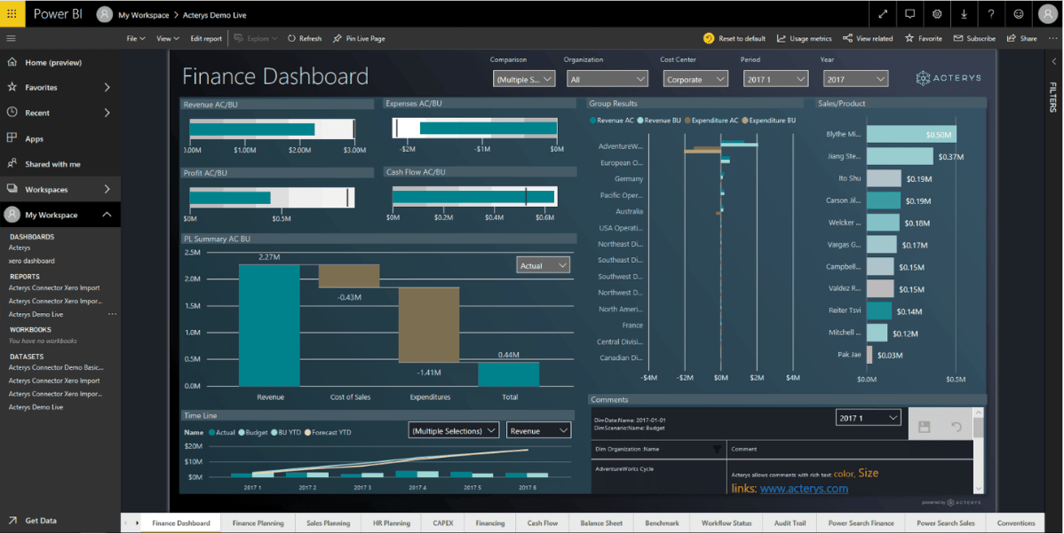Enter full screen mode icon

[x=883, y=13]
